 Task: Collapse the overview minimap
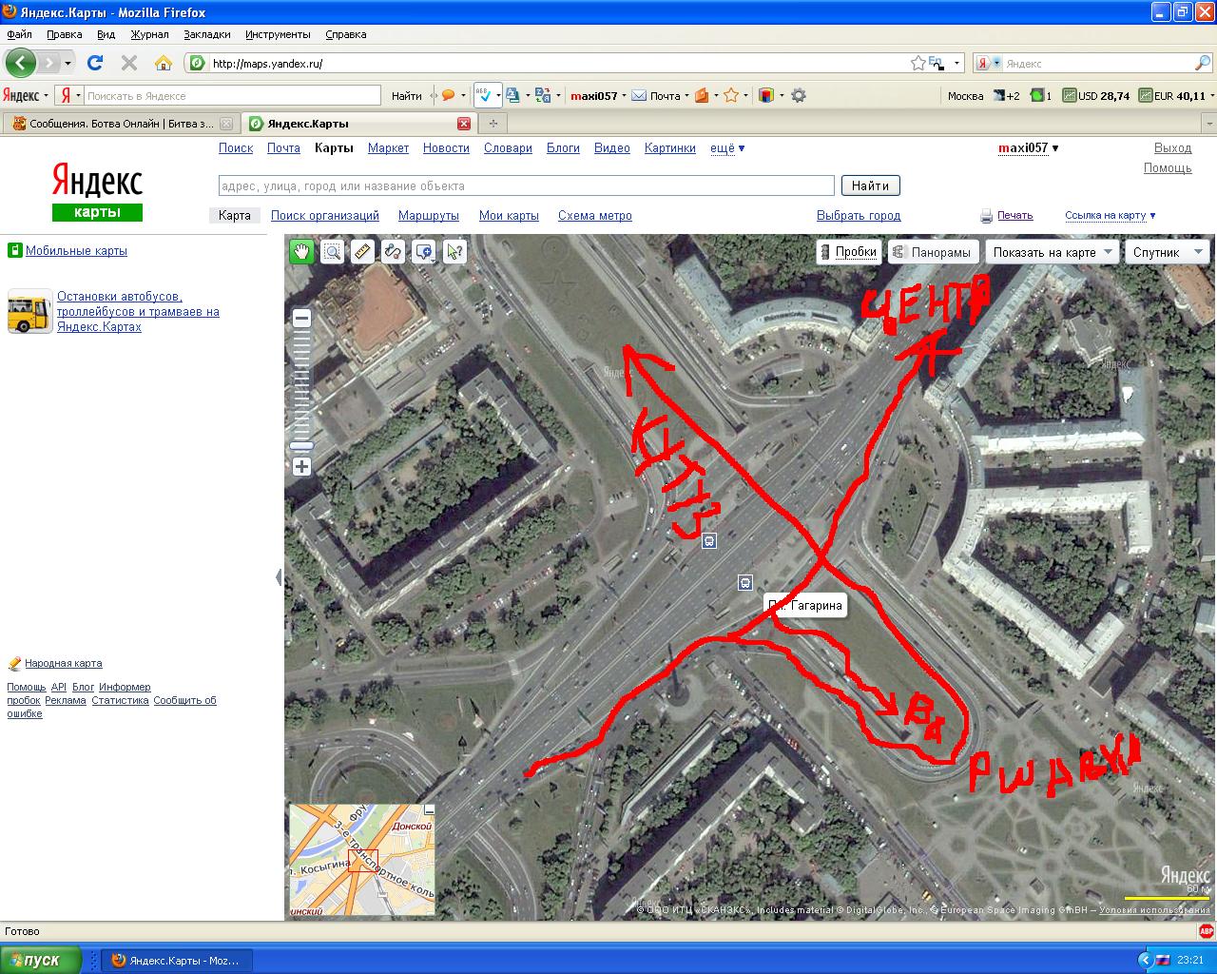pyautogui.click(x=429, y=810)
